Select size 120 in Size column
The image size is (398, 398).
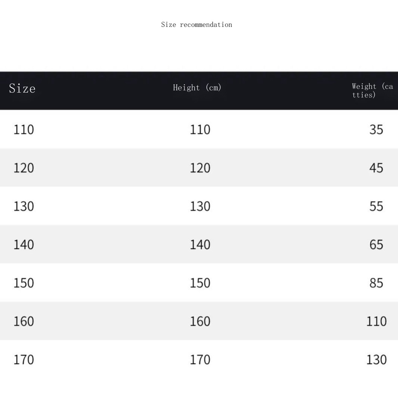coord(24,168)
